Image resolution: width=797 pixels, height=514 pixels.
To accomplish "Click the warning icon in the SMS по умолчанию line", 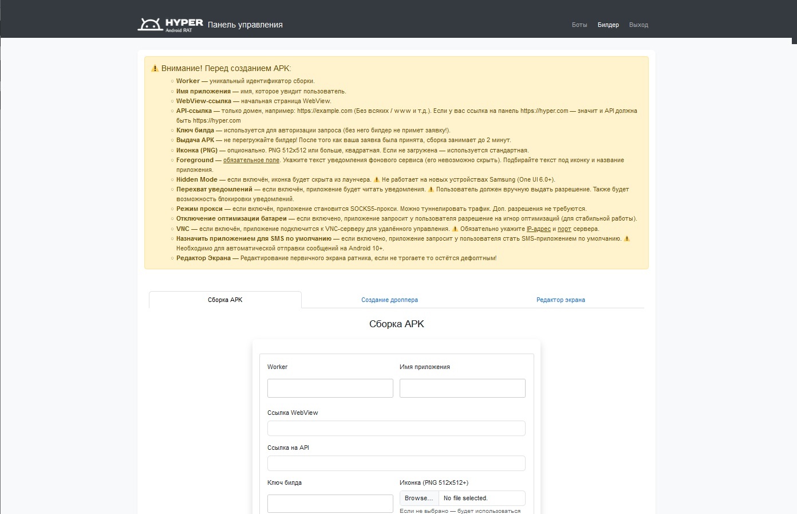I will pyautogui.click(x=627, y=239).
